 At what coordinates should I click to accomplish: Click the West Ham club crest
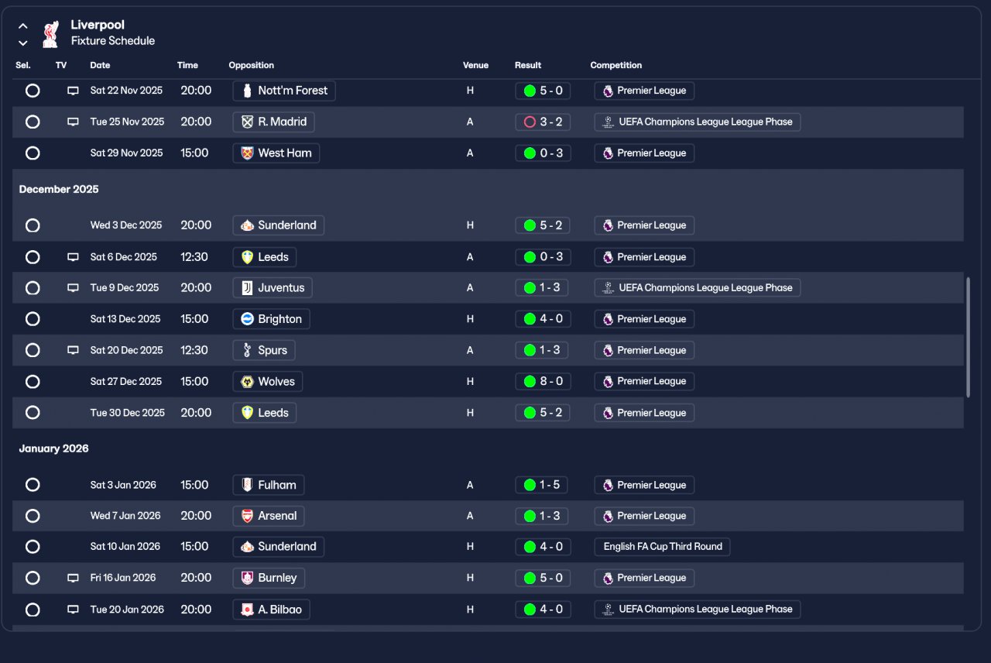(247, 153)
